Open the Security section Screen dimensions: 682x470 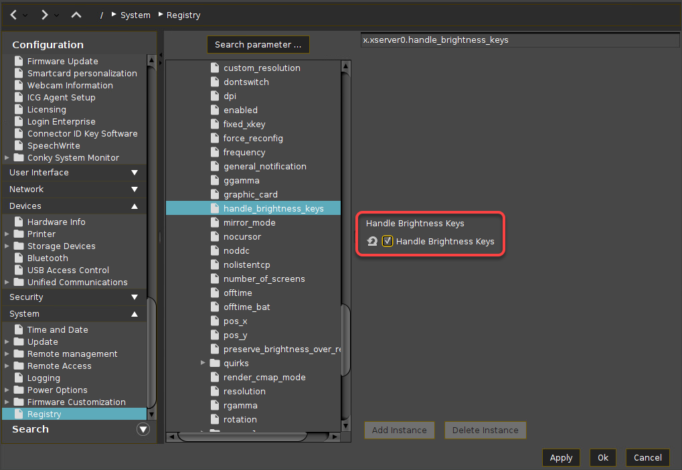[x=135, y=297]
